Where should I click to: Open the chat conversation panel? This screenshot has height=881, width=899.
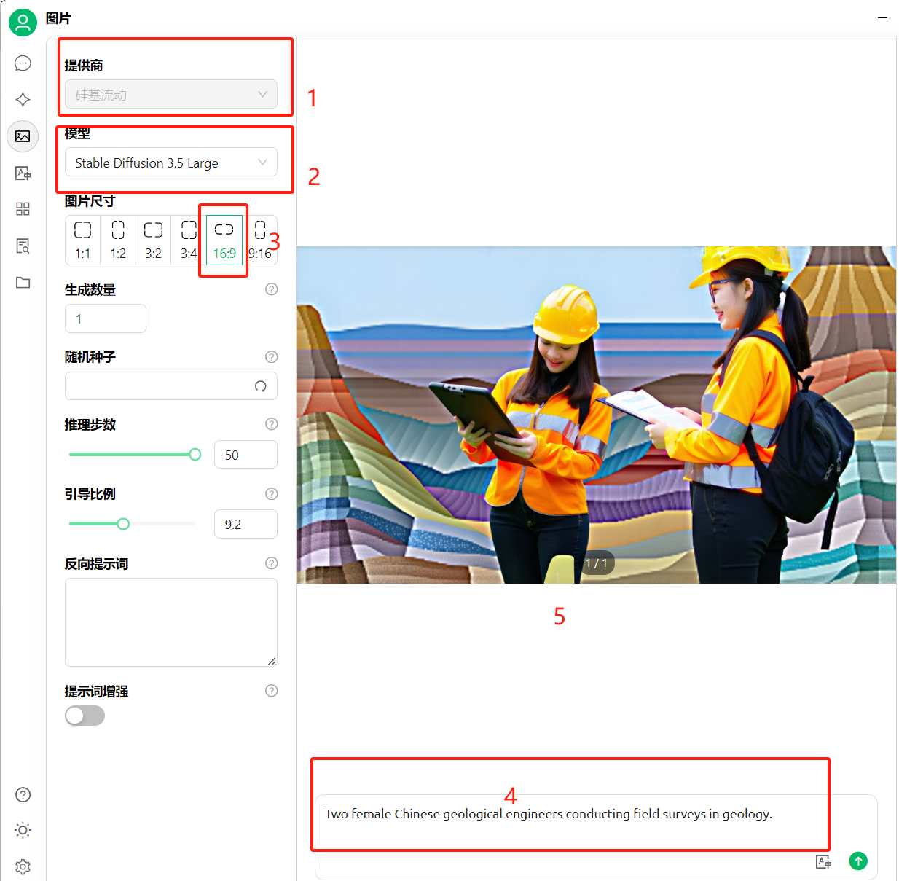[x=23, y=63]
